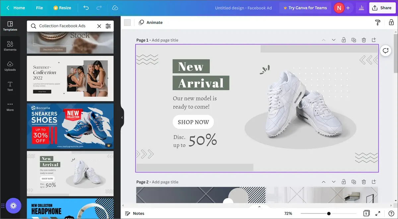Select the Elements sidebar icon
The height and width of the screenshot is (219, 398).
click(10, 46)
